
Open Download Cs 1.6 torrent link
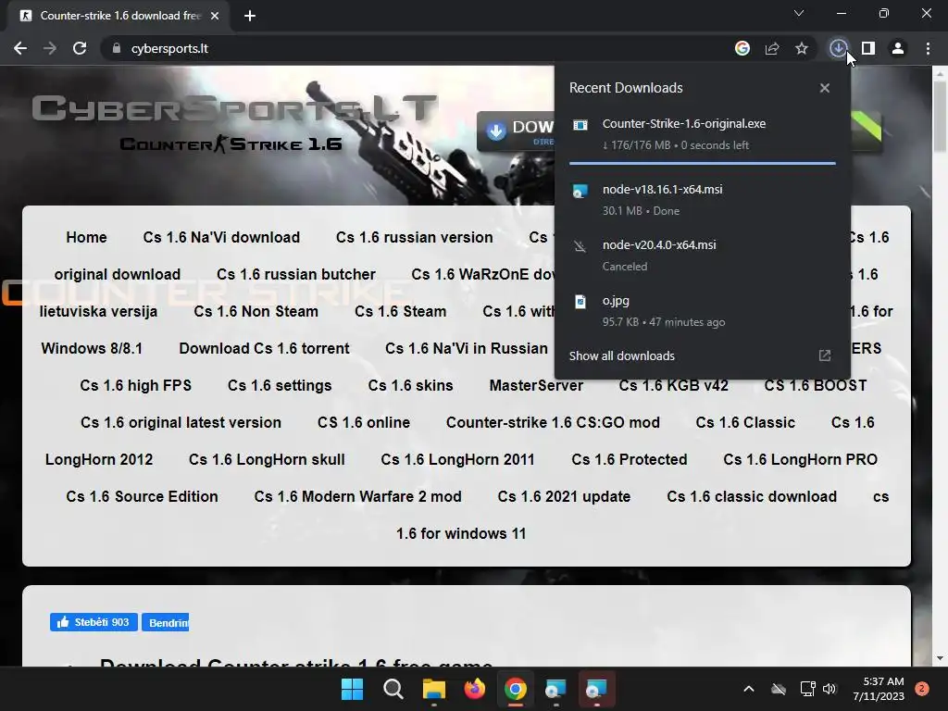pos(264,348)
